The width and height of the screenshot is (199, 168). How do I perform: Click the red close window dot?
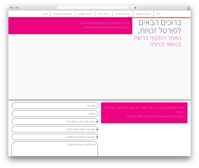[x=12, y=8]
